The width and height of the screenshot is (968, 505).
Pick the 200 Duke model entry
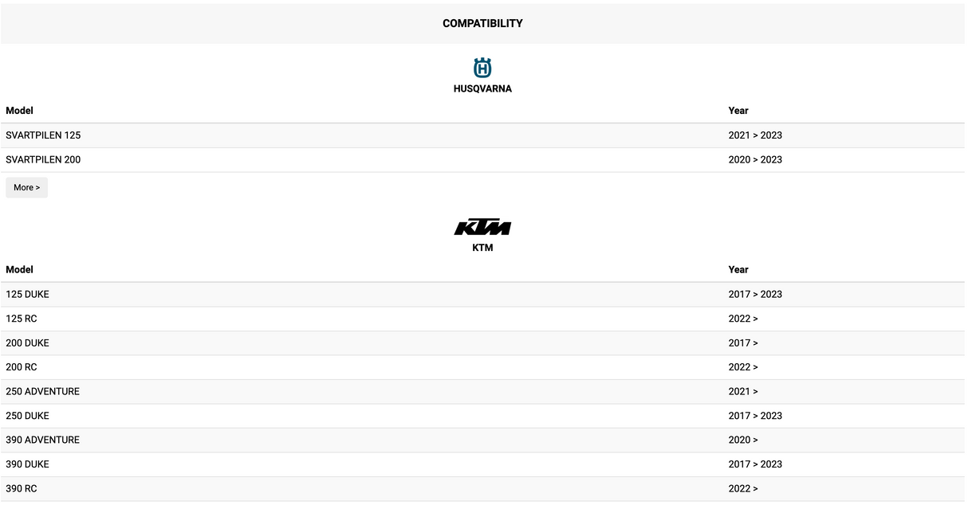click(x=27, y=343)
